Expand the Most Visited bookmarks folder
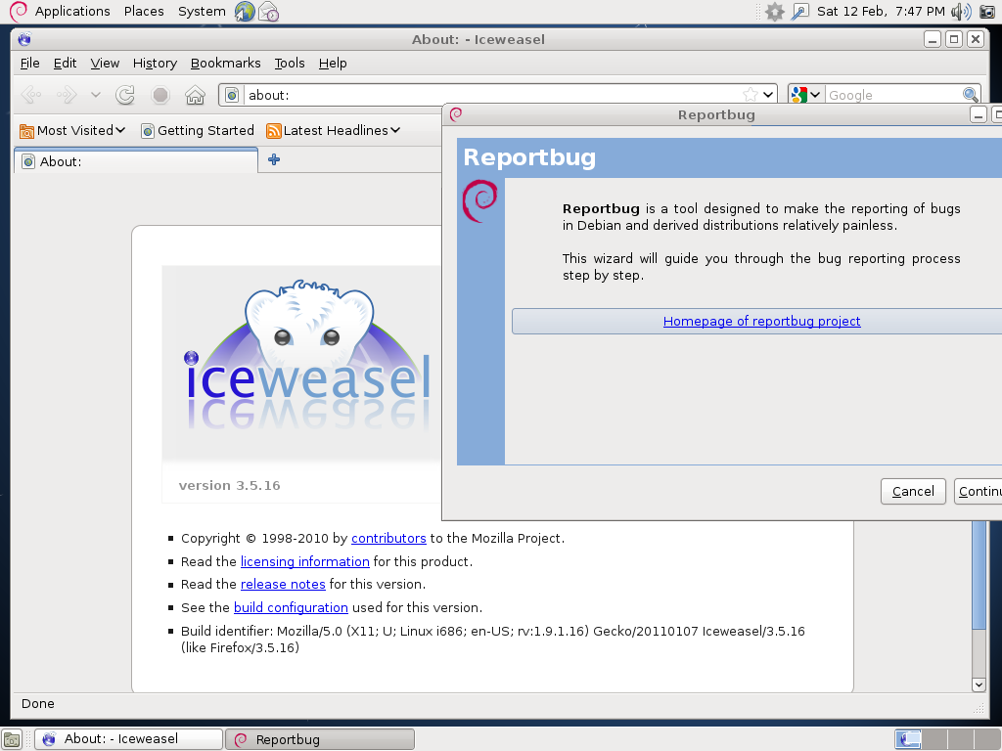Viewport: 1002px width, 751px height. point(72,131)
